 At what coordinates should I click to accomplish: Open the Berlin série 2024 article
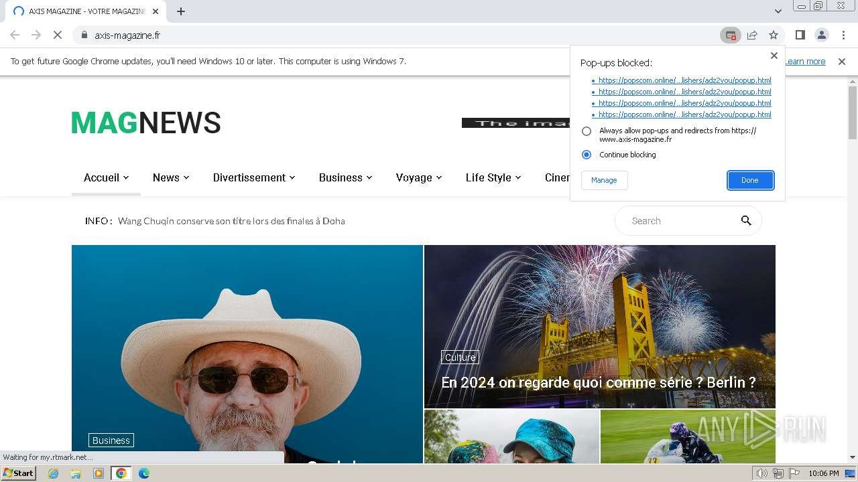(x=598, y=382)
